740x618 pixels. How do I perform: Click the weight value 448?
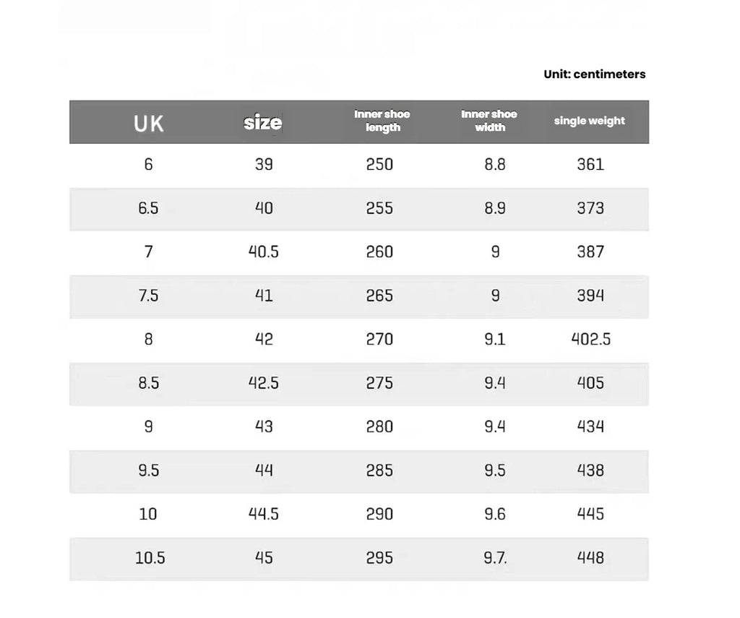[590, 557]
